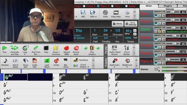The width and height of the screenshot is (187, 105).
Task: Print the song
Action: tap(127, 14)
